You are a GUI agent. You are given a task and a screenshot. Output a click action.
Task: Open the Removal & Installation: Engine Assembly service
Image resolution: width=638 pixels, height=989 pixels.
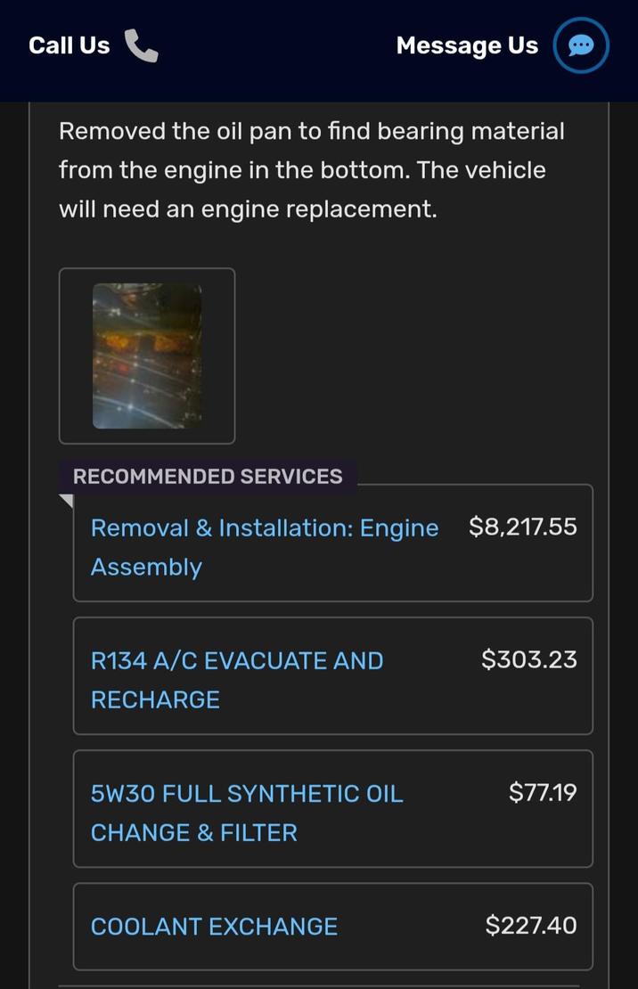(264, 547)
